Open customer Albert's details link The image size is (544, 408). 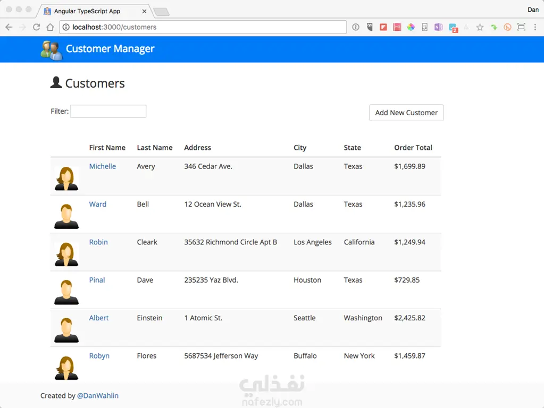[98, 318]
